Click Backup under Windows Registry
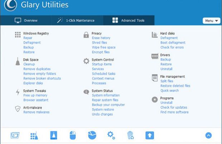The image size is (222, 144). (28, 47)
